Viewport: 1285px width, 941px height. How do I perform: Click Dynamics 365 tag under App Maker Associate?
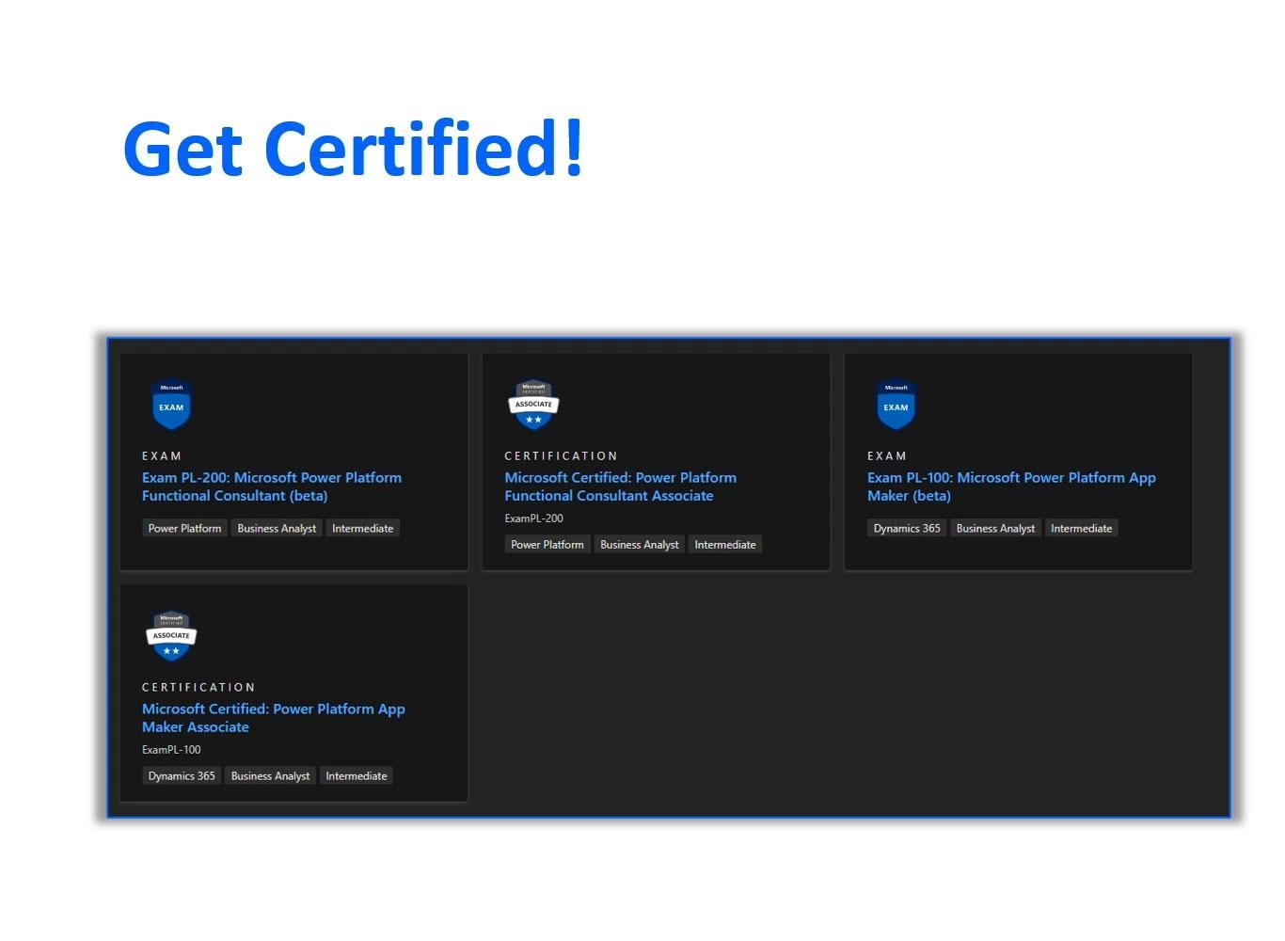point(182,775)
